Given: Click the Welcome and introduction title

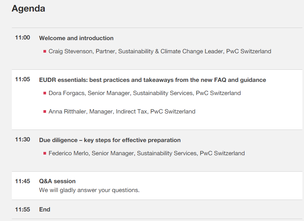Looking at the screenshot, I should click(76, 38).
